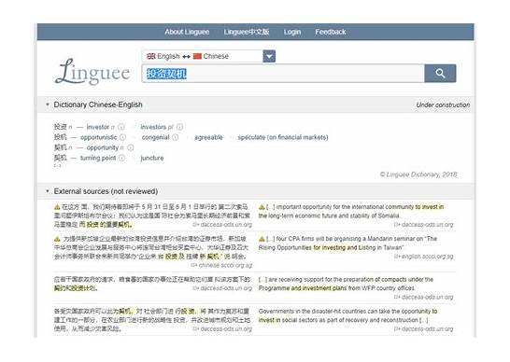Click the Login link

pyautogui.click(x=292, y=32)
